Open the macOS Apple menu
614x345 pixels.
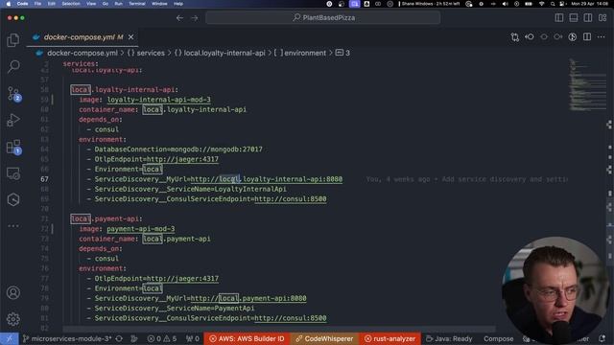coord(9,4)
